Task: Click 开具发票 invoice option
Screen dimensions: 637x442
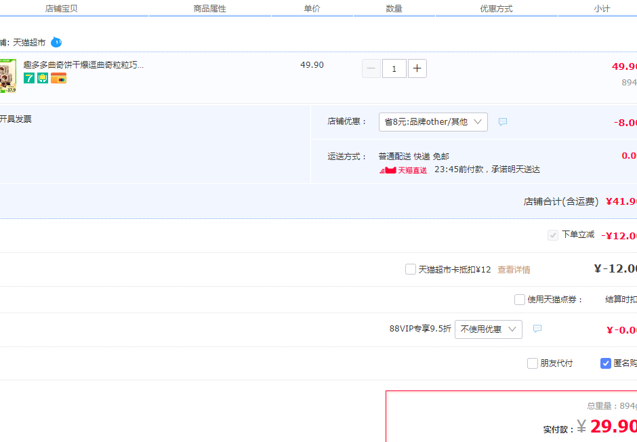Action: [x=16, y=119]
